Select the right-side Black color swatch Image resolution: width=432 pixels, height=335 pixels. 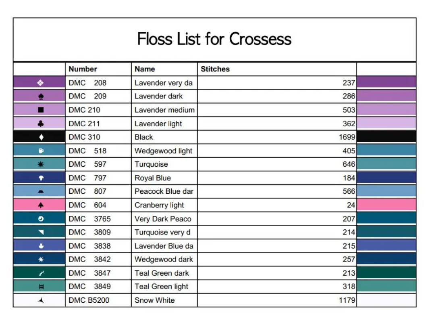tap(386, 137)
